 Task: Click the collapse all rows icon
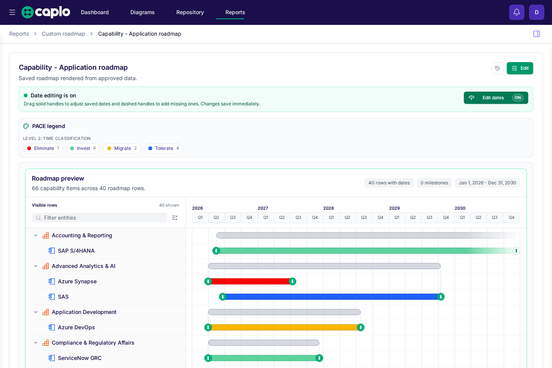click(x=175, y=218)
